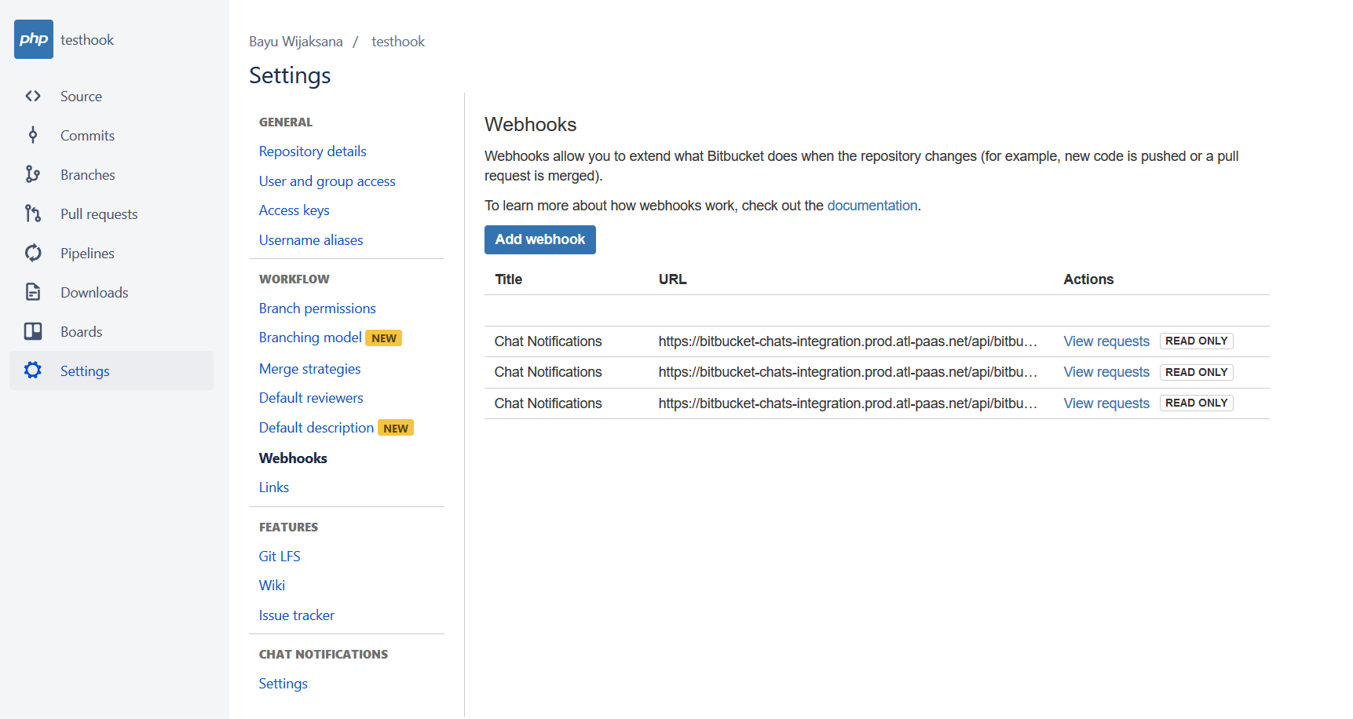Open Username aliases settings
The image size is (1353, 719).
tap(311, 240)
